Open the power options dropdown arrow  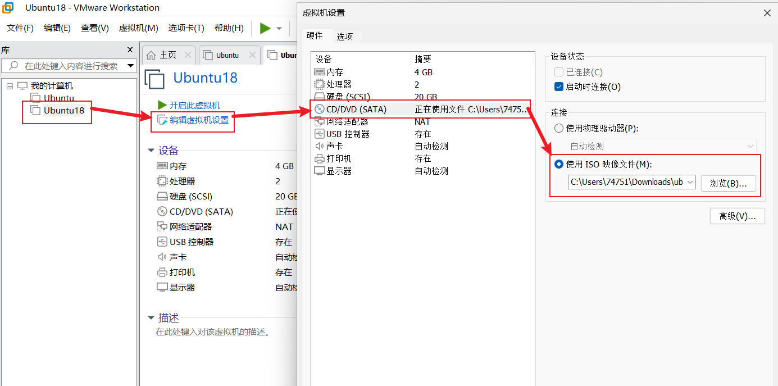(x=279, y=29)
